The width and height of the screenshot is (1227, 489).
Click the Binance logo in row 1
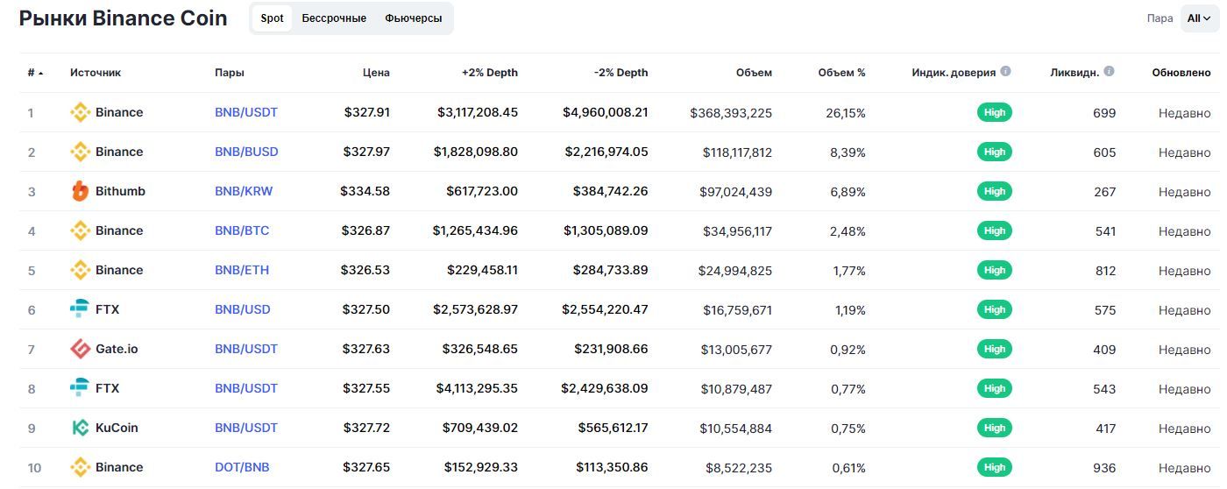click(x=80, y=112)
